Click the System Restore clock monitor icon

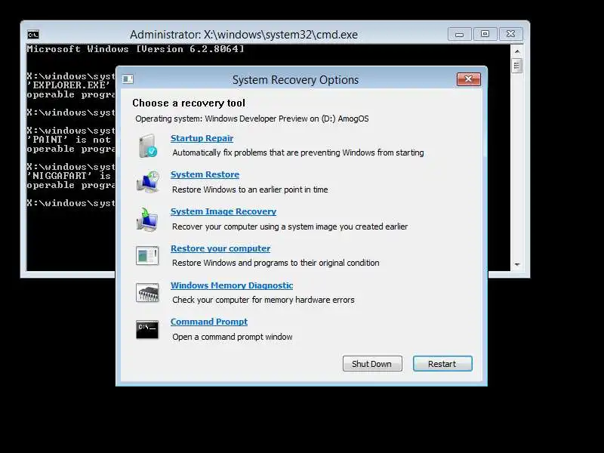point(147,182)
